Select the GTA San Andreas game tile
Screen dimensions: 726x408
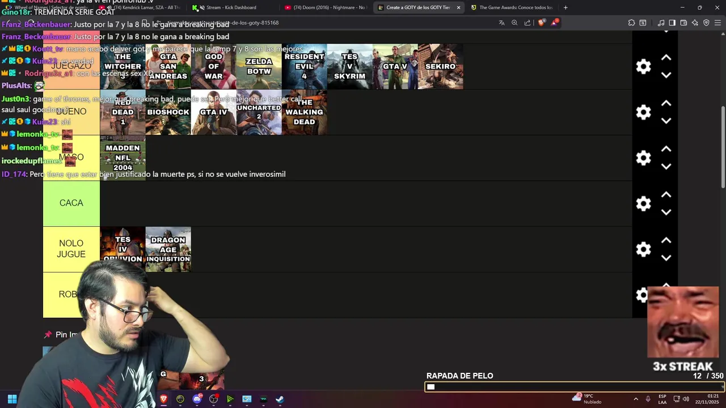[x=168, y=66]
